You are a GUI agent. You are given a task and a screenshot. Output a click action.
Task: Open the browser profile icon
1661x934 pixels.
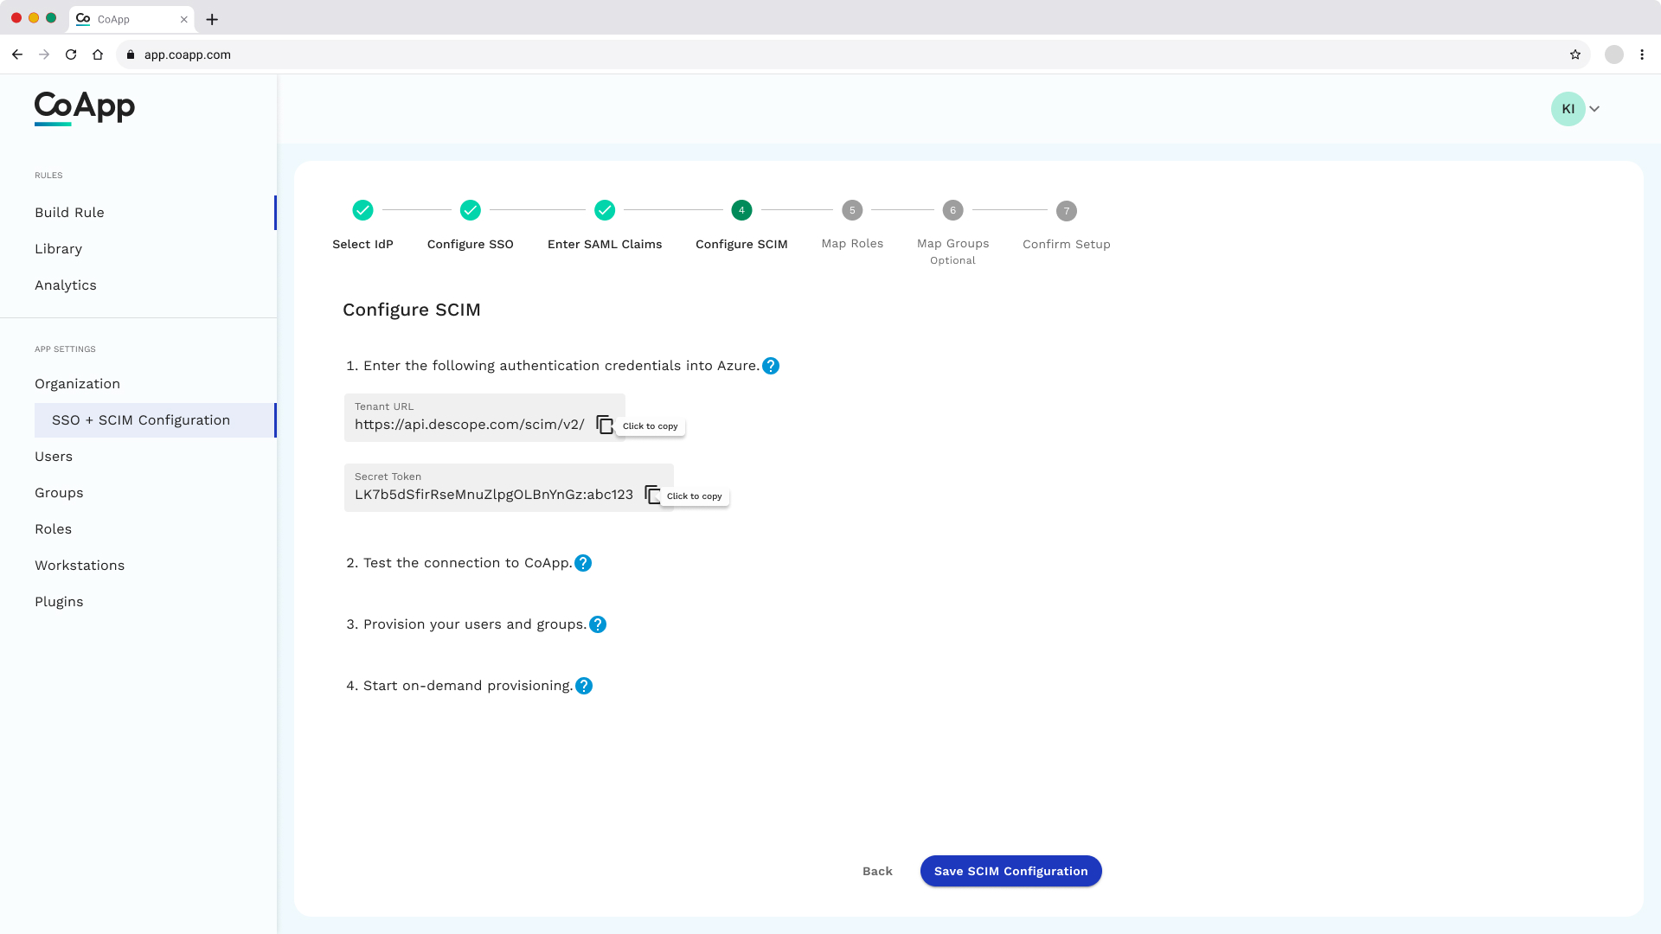coord(1614,54)
